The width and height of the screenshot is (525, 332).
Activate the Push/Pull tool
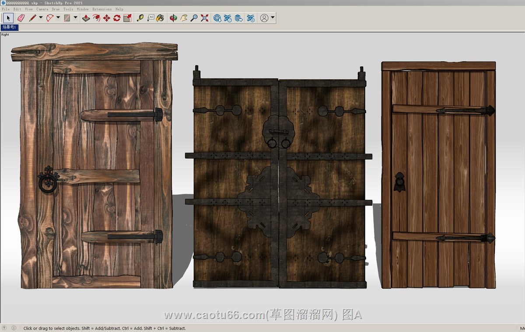tap(86, 18)
